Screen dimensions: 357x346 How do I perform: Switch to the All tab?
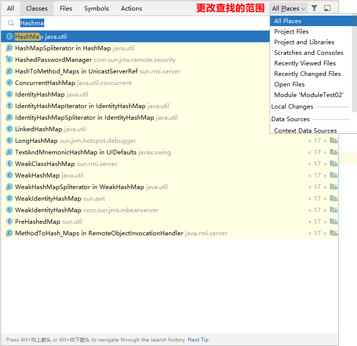click(11, 9)
